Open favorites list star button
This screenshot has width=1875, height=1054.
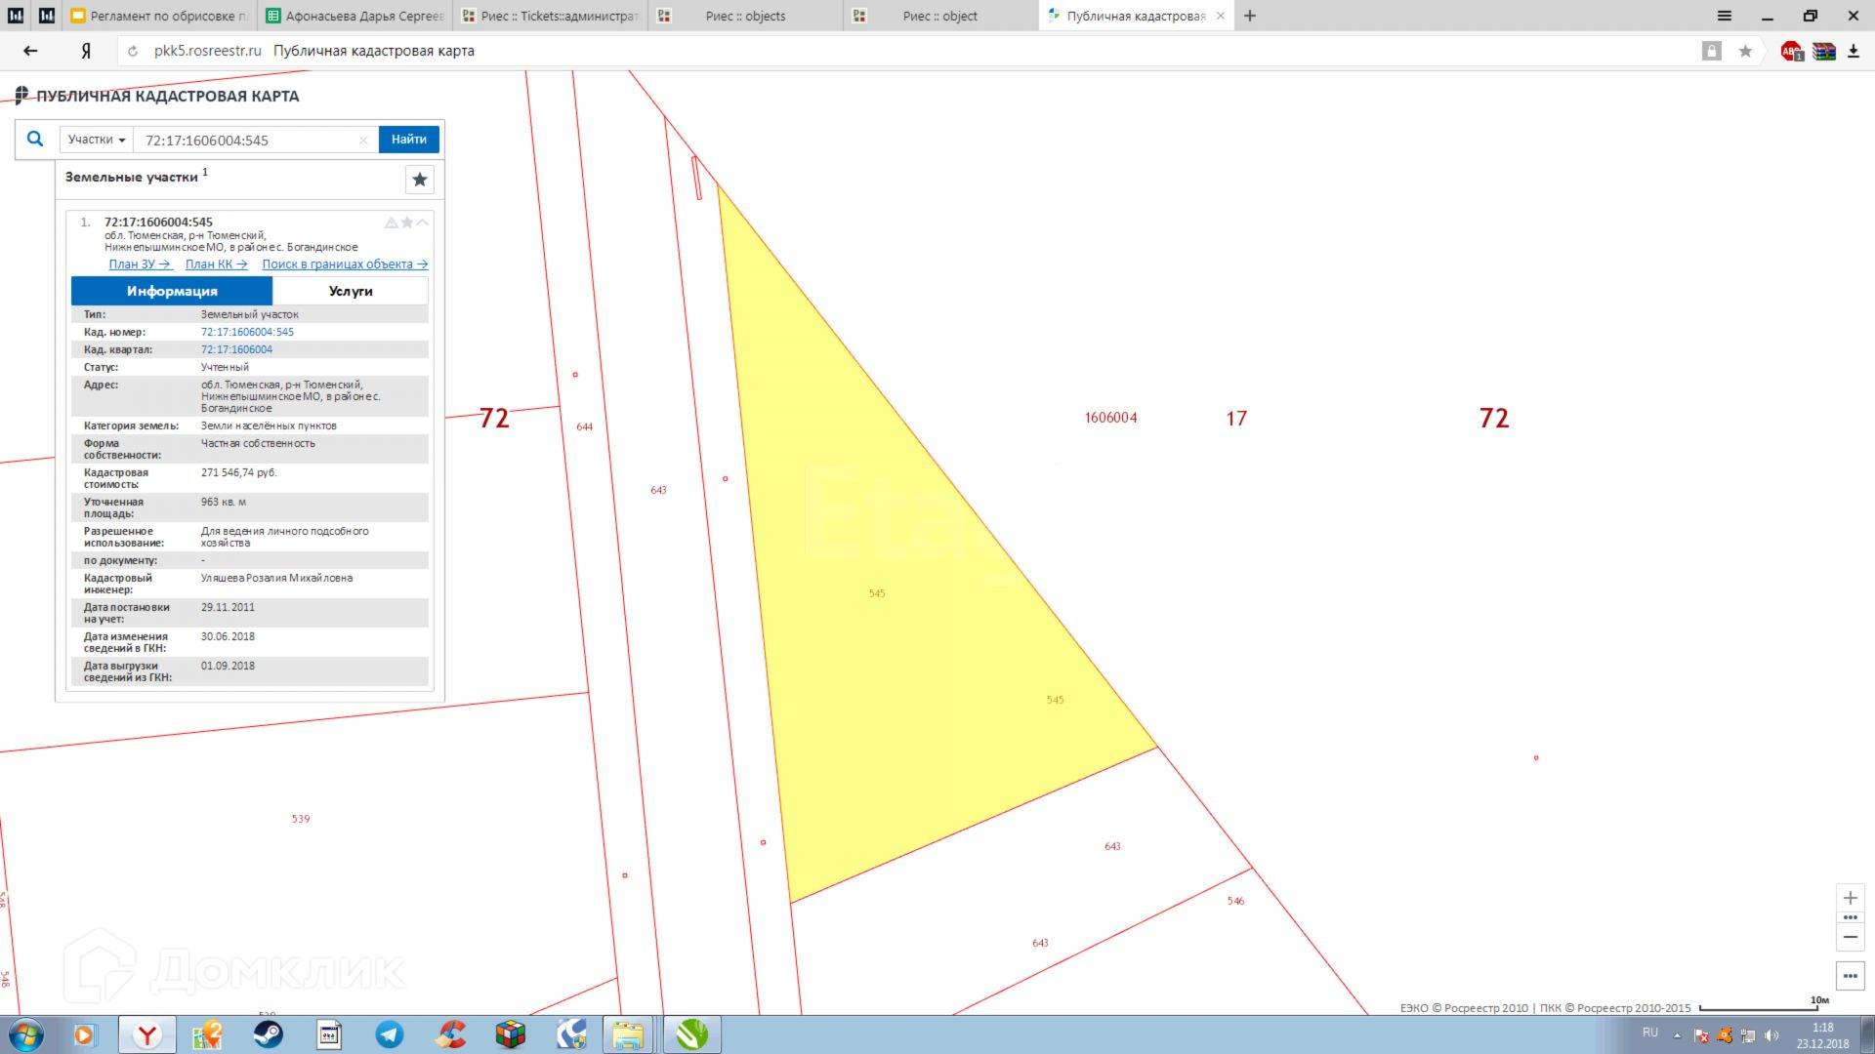[420, 180]
